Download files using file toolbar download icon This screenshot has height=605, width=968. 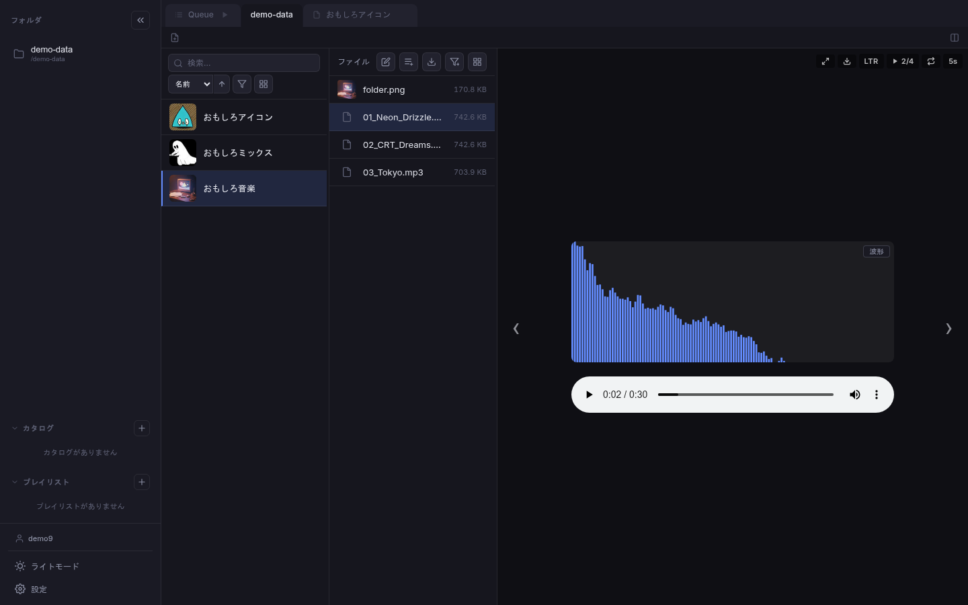coord(432,62)
